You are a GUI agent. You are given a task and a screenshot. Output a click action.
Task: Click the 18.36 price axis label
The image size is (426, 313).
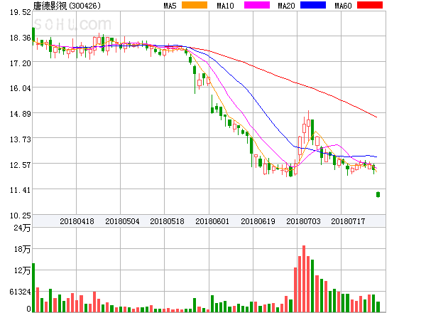pos(21,38)
